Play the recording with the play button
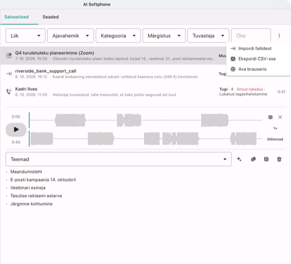The image size is (291, 264). [16, 130]
